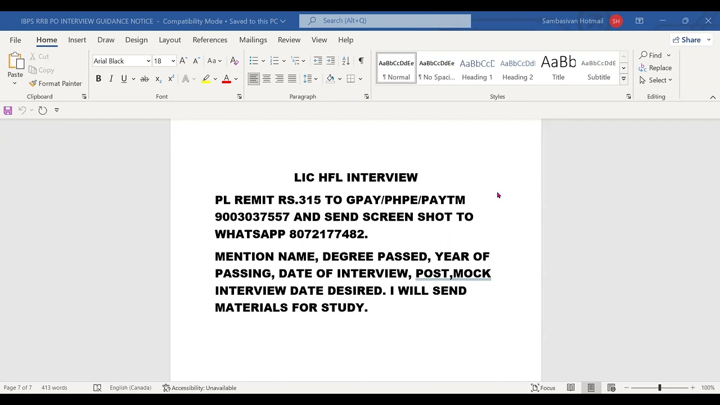Open the font name dropdown

pyautogui.click(x=148, y=61)
